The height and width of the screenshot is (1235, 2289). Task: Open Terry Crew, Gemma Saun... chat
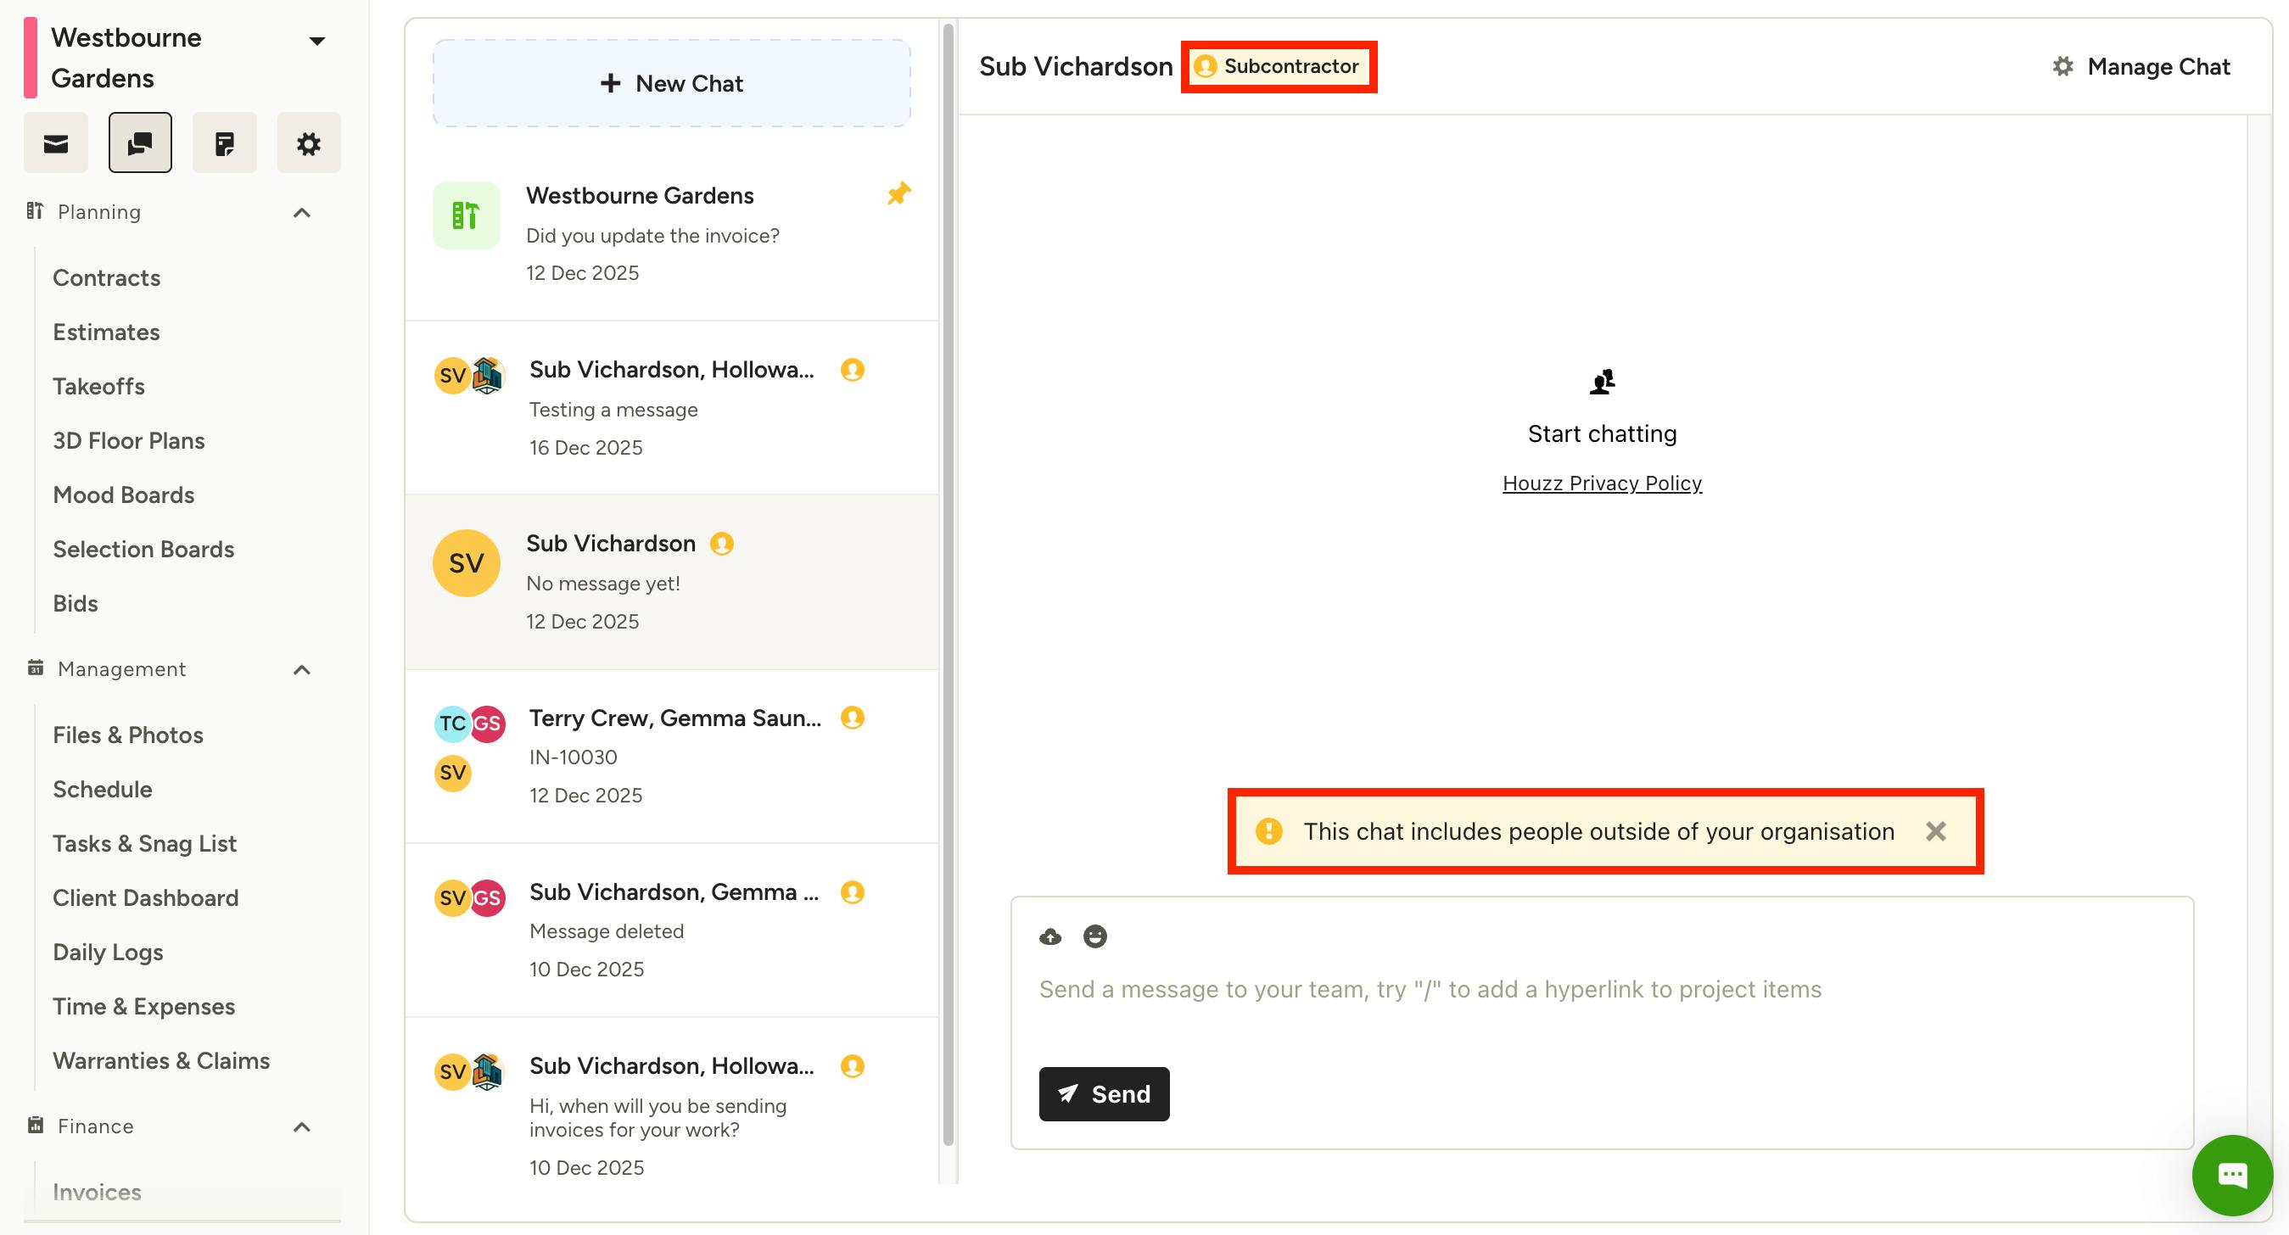coord(672,756)
